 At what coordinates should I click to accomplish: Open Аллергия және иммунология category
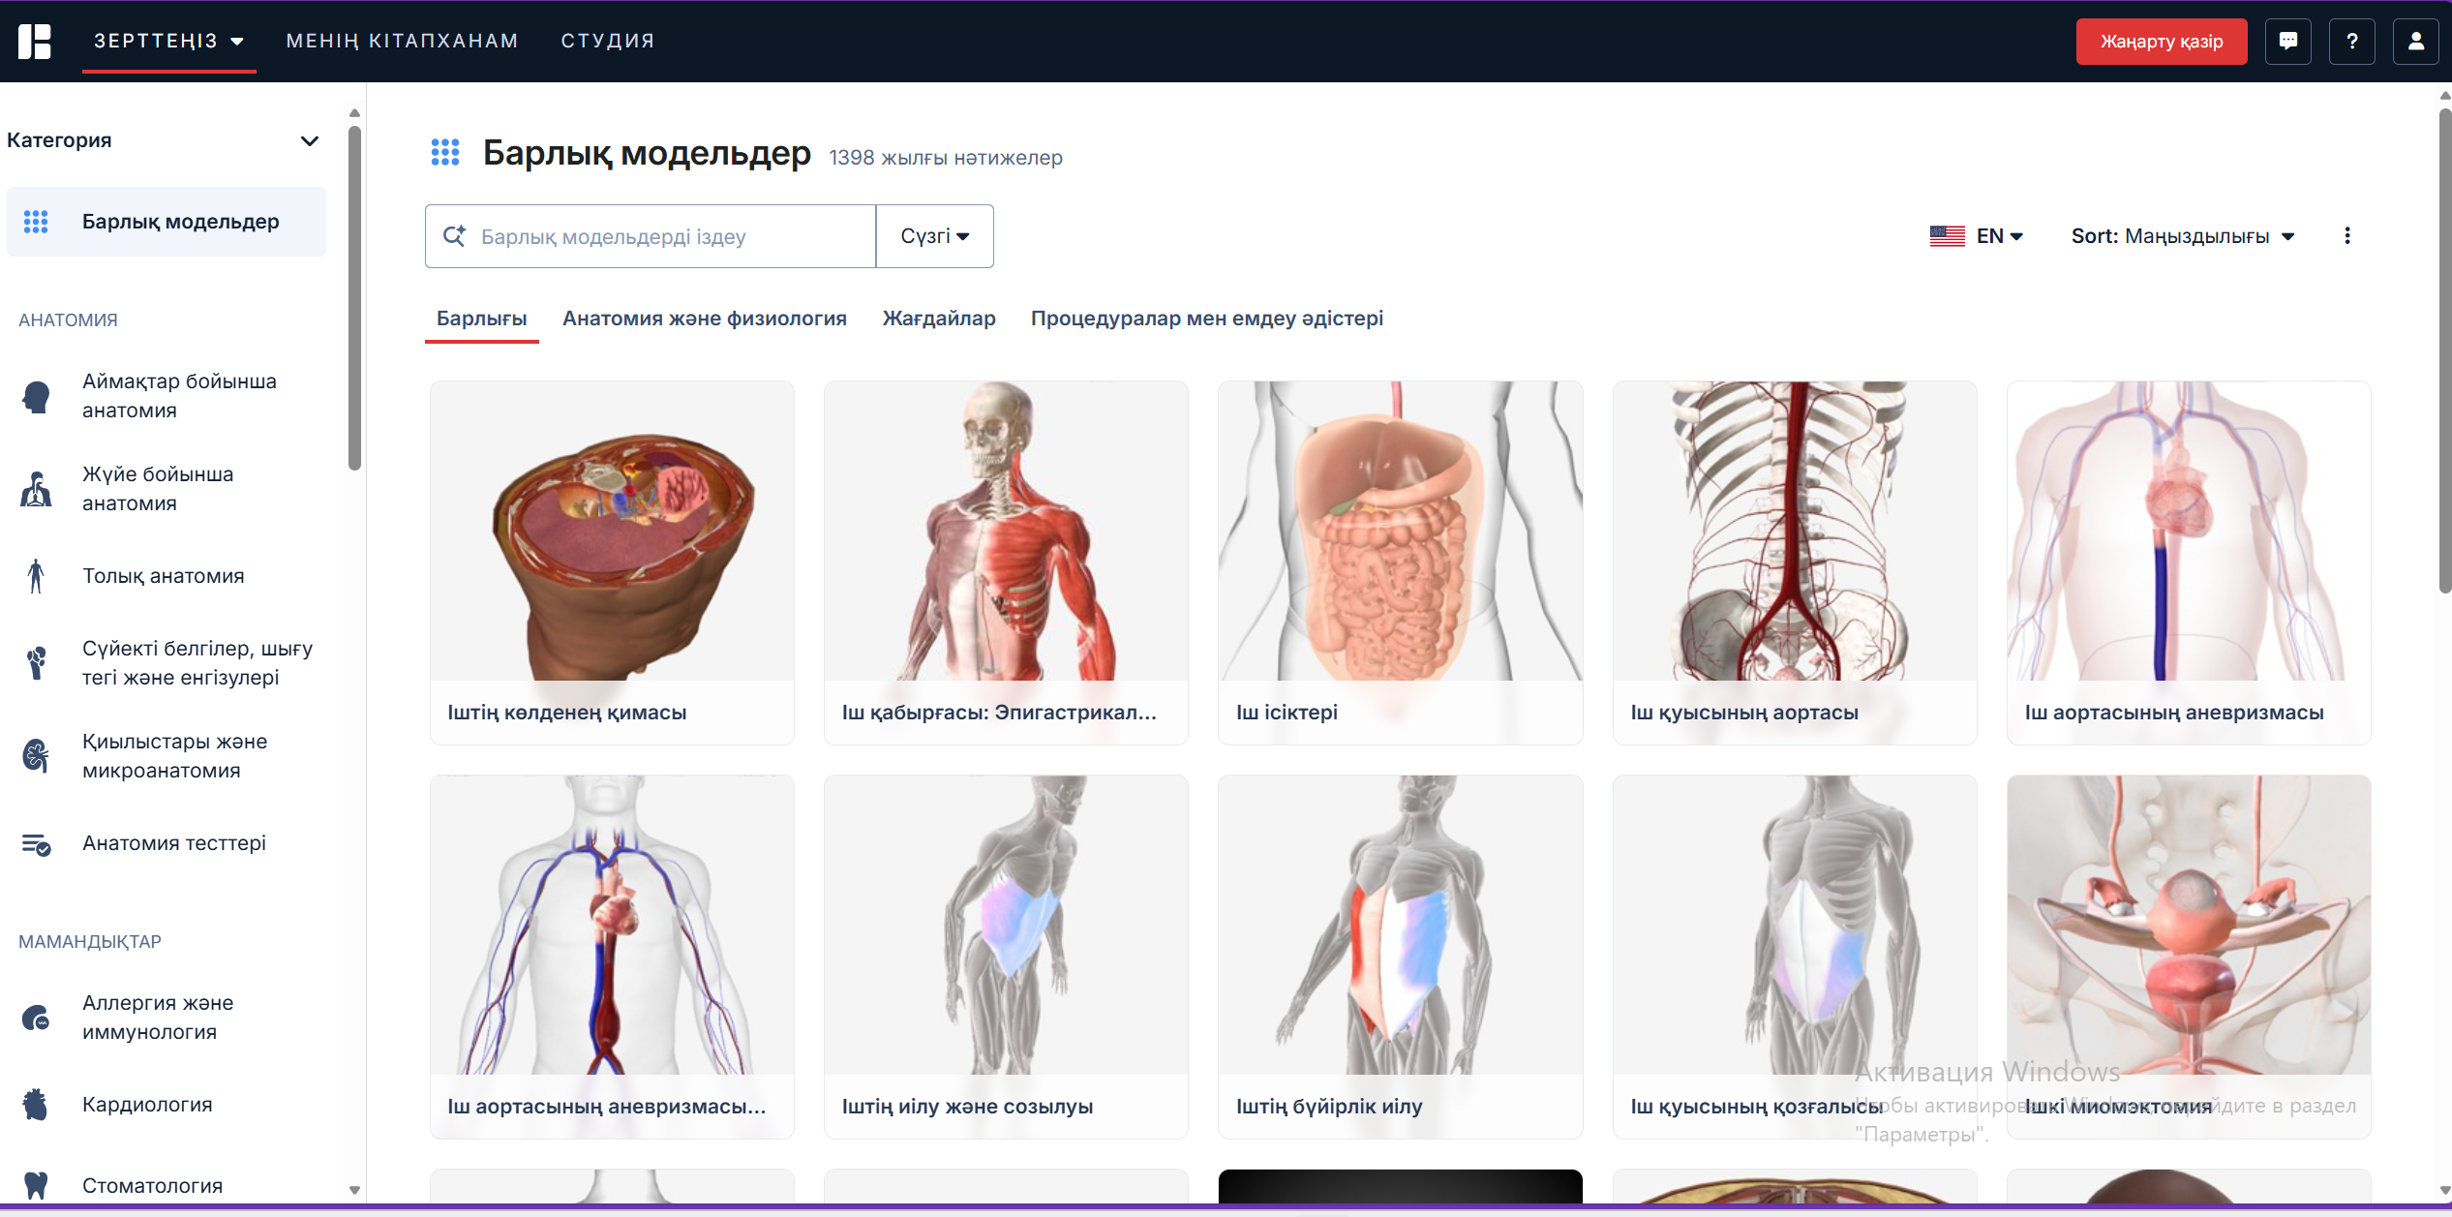pyautogui.click(x=158, y=1018)
